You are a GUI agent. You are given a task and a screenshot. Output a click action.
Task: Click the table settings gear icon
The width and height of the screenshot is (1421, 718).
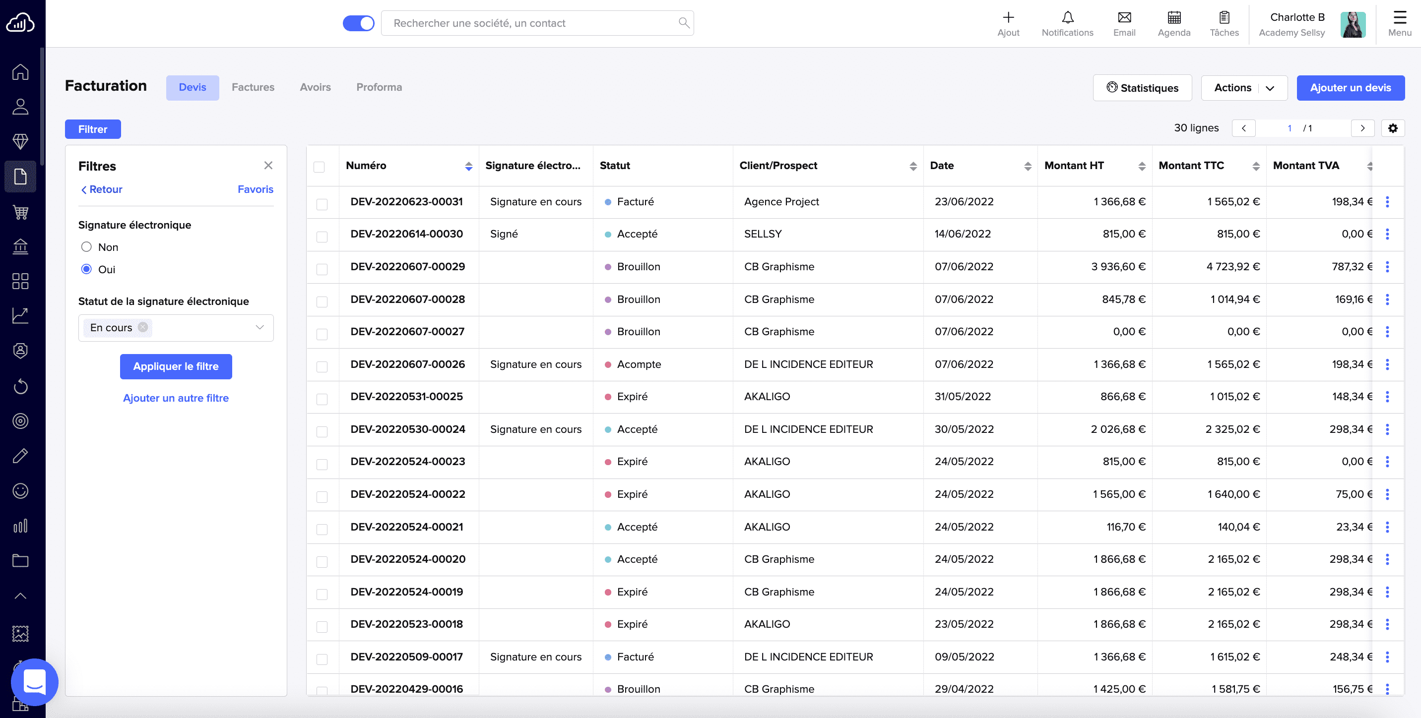(x=1392, y=128)
